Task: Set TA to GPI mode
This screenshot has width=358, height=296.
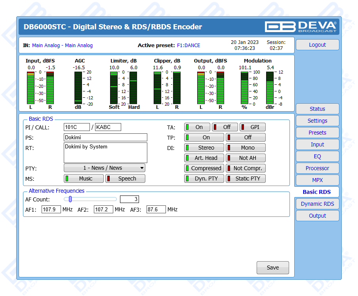Action: [x=252, y=127]
